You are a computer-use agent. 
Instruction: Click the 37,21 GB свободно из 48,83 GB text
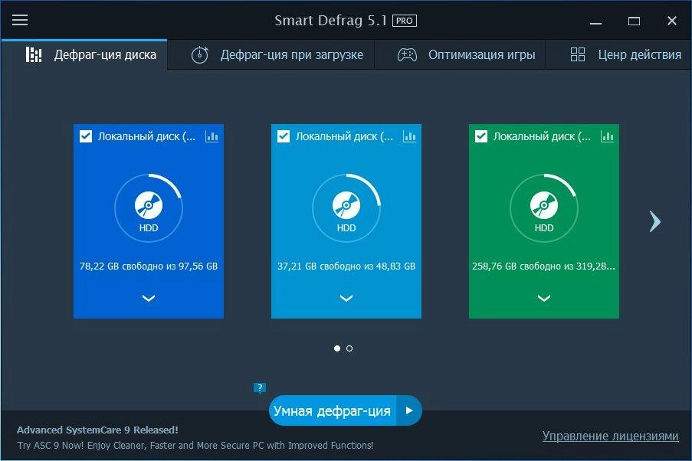coord(346,266)
